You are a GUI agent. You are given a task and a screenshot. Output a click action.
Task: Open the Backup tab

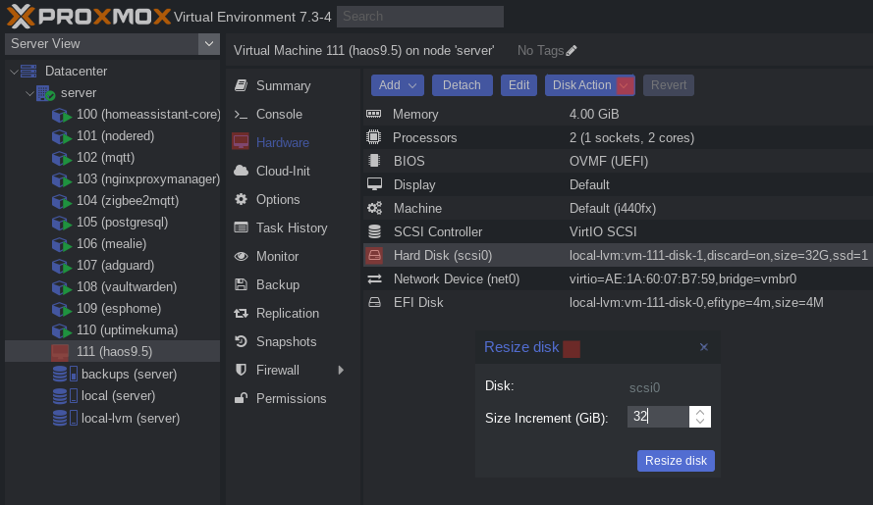tap(277, 284)
